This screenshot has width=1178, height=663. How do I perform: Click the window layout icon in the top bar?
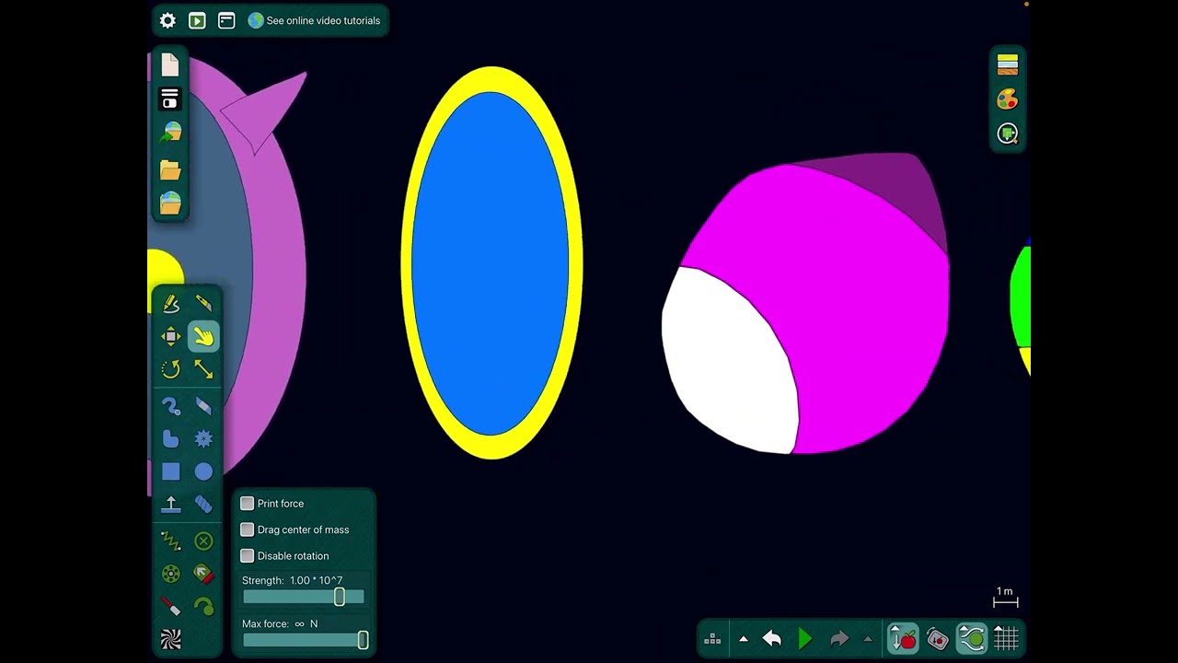(226, 20)
